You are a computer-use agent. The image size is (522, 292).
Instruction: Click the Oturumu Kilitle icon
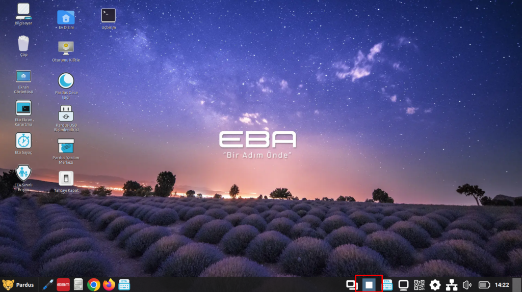pyautogui.click(x=66, y=48)
